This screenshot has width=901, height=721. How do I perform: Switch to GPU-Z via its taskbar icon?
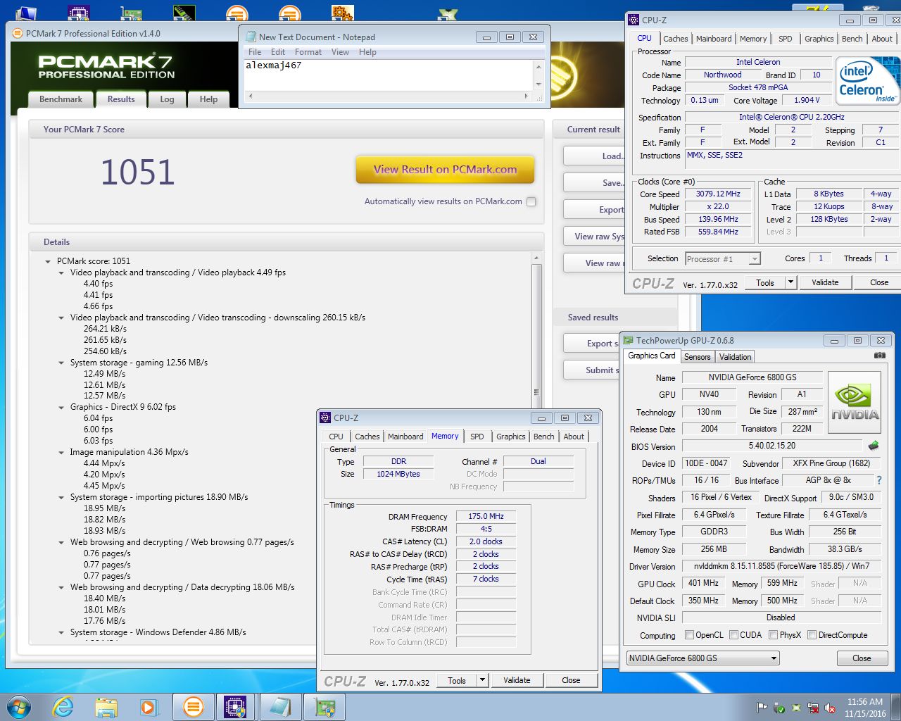pos(325,707)
